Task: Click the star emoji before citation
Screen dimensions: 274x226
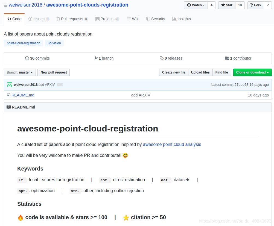Action: pyautogui.click(x=126, y=218)
